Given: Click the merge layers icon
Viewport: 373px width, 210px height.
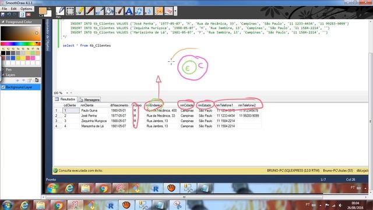Looking at the screenshot, I should 30,80.
